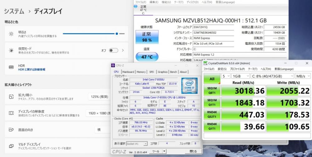Open the マルチ ディスプレイ settings row

tap(58, 146)
